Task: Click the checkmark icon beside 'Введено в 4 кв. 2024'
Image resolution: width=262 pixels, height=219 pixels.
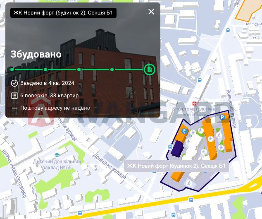Action: point(14,83)
